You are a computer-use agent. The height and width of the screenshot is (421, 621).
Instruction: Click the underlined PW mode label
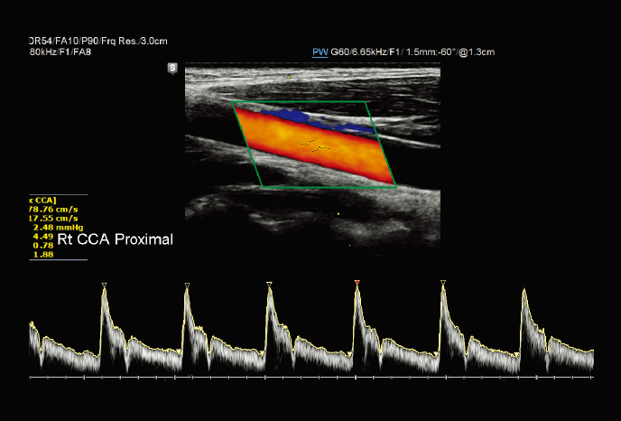[x=320, y=52]
